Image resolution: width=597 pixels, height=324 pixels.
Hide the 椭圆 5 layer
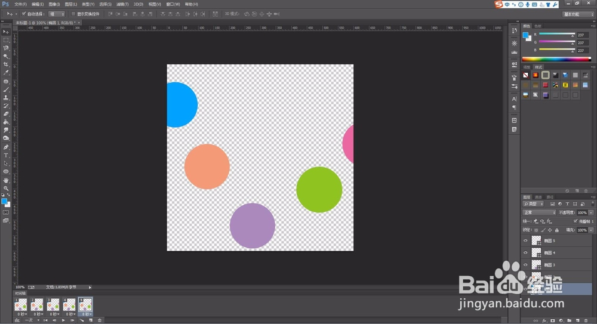click(x=525, y=240)
